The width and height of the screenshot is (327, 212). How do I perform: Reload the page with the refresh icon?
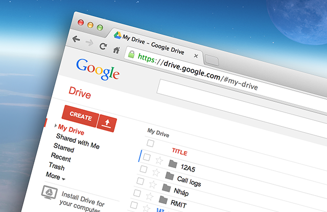tap(103, 46)
